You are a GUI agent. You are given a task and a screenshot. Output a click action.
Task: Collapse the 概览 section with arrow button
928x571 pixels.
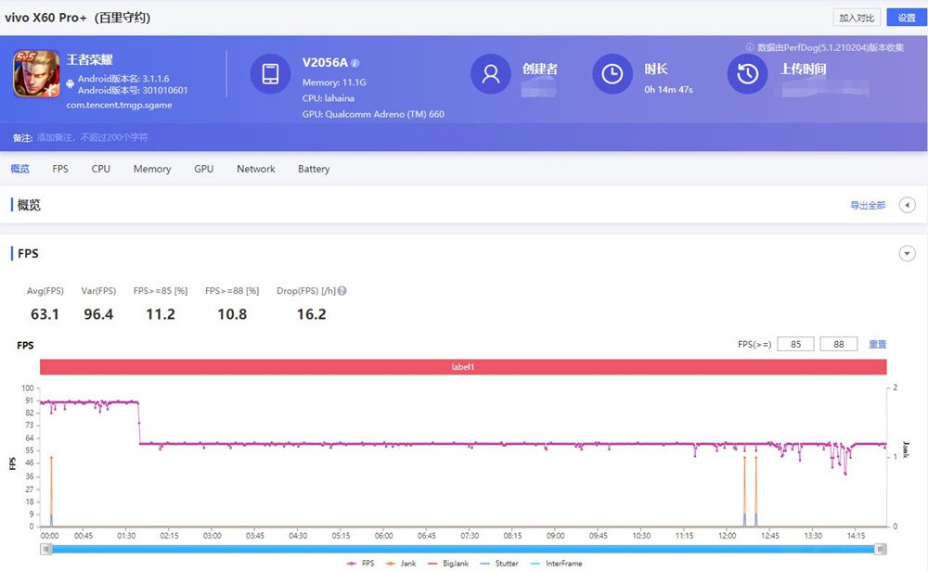[x=907, y=205]
